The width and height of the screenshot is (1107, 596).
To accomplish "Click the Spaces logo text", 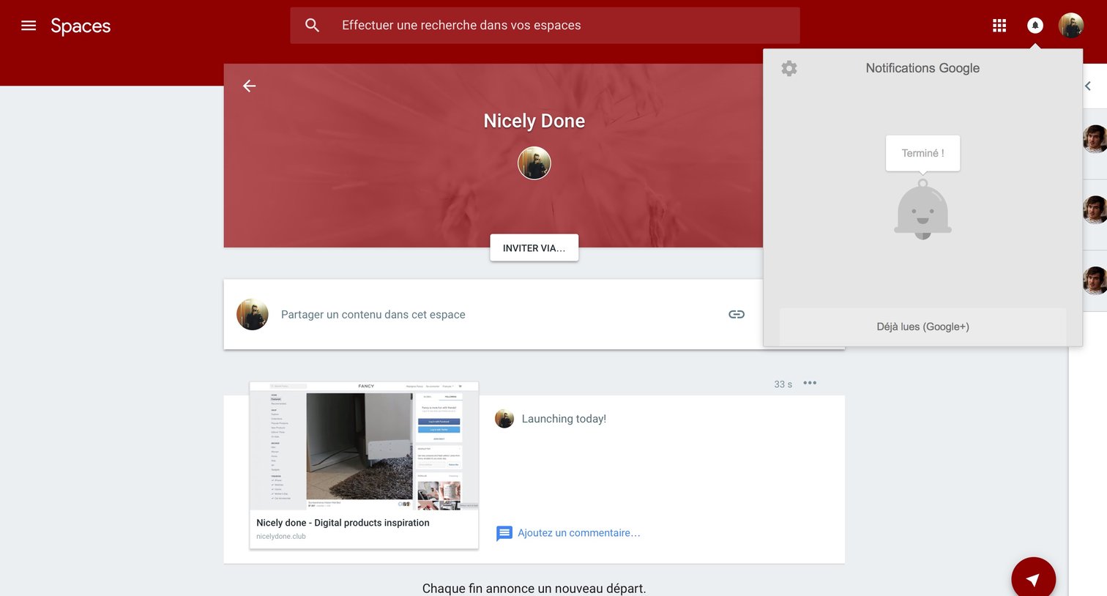I will tap(81, 26).
